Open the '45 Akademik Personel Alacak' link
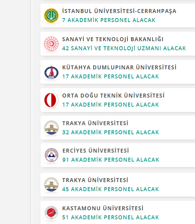 (110, 189)
